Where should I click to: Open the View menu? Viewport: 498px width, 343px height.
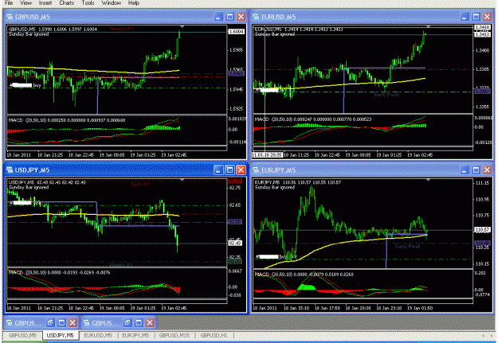tap(25, 3)
